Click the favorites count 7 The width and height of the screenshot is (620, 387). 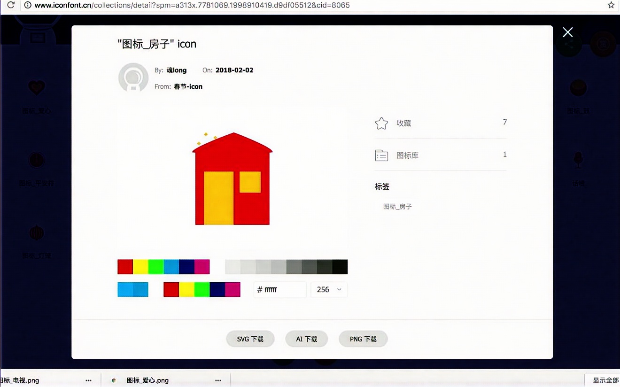(505, 122)
